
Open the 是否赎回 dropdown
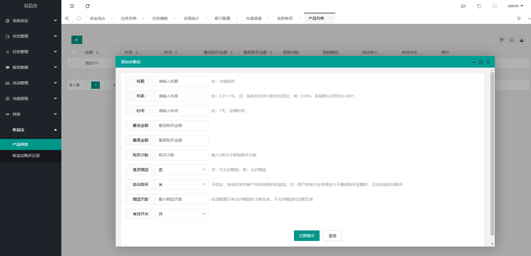click(182, 170)
